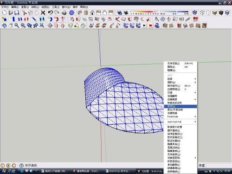Click the Windows 开始 Start button
Screen dimensions: 232x174
[x=9, y=171]
